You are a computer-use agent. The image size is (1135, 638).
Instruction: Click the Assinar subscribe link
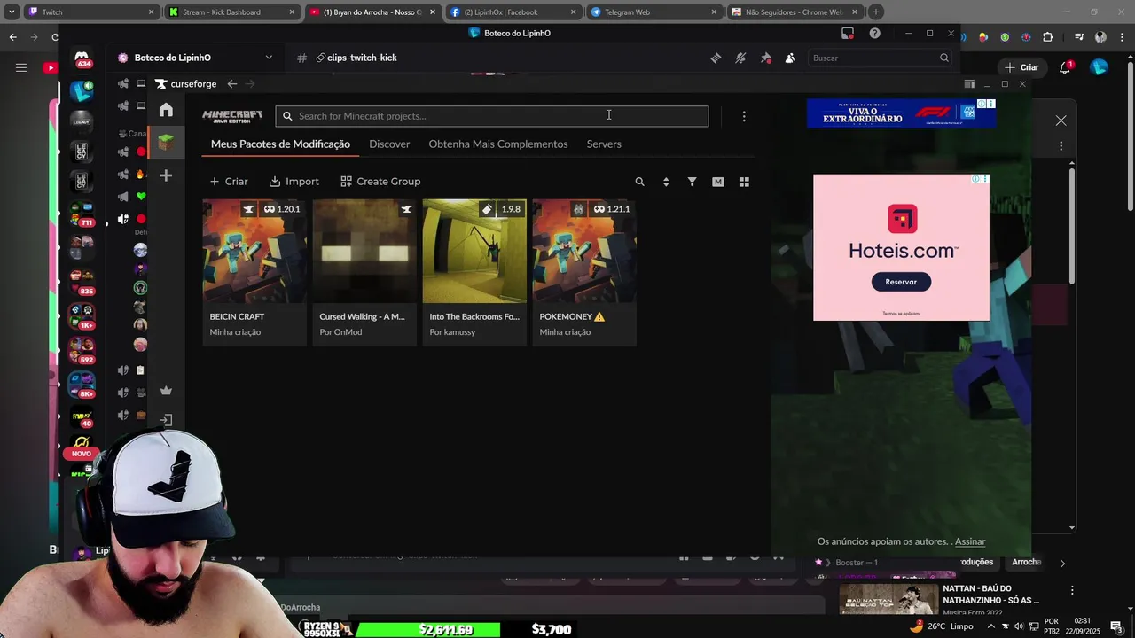pos(970,541)
